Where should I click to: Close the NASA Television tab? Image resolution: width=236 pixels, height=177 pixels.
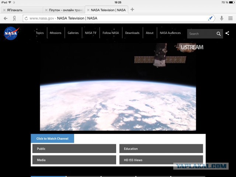[88, 10]
